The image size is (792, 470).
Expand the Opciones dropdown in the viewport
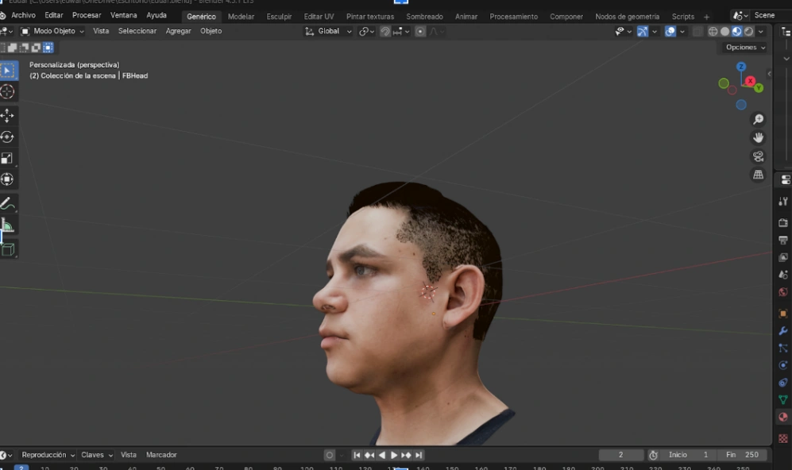coord(743,47)
